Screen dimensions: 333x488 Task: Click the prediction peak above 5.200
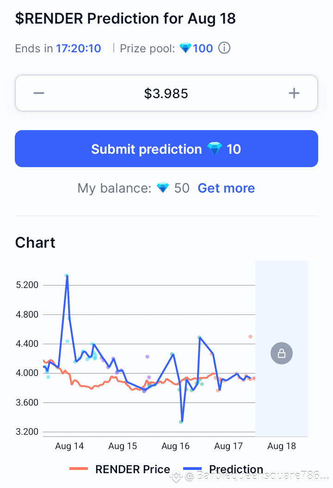point(67,275)
